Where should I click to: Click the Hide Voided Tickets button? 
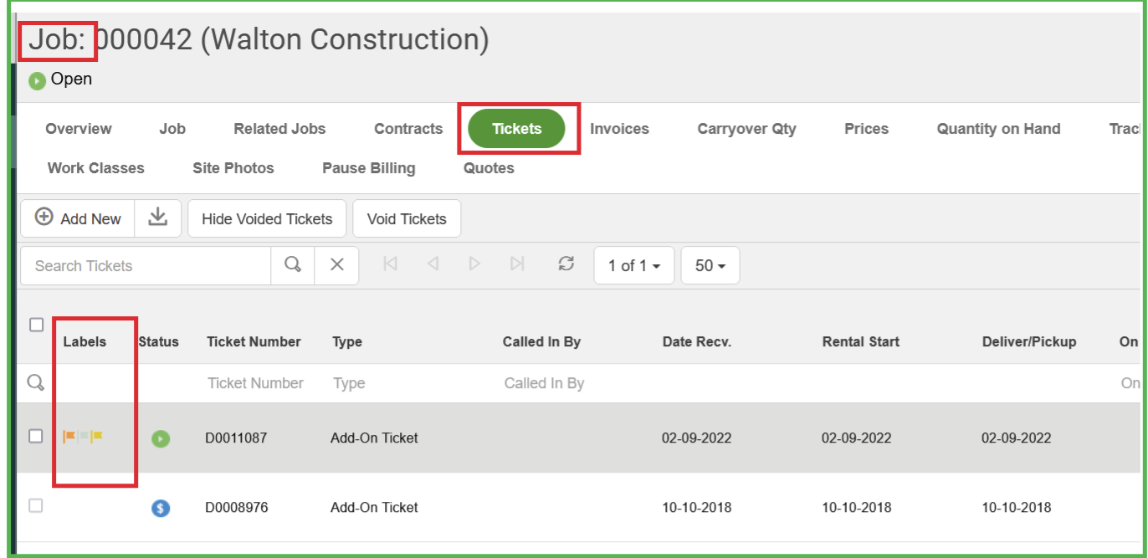tap(267, 219)
